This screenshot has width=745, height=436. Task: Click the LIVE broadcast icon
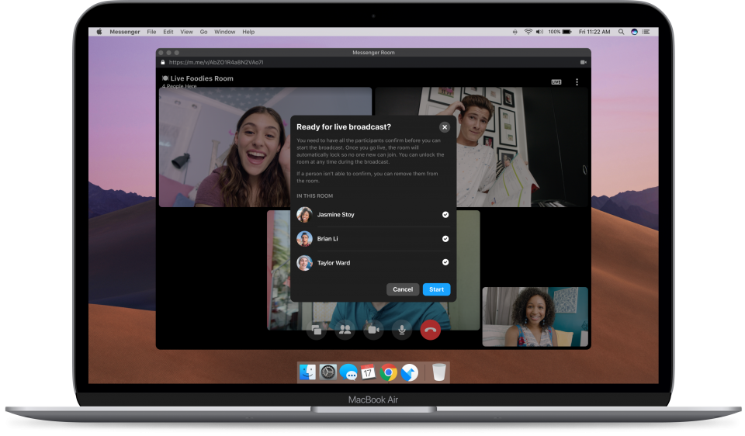(556, 81)
